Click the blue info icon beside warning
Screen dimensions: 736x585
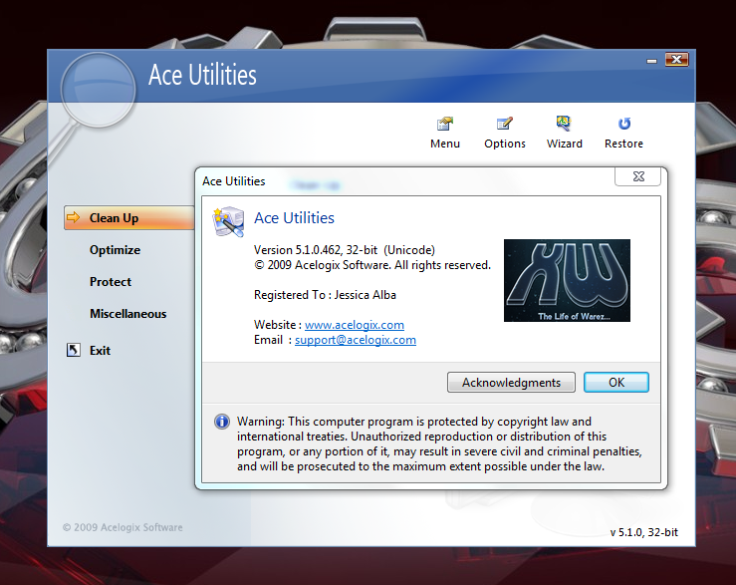tap(222, 422)
